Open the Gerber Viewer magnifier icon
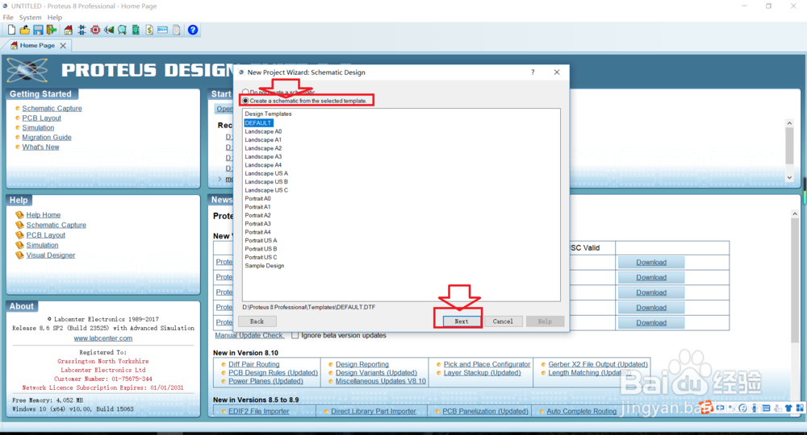807x435 pixels. (122, 30)
